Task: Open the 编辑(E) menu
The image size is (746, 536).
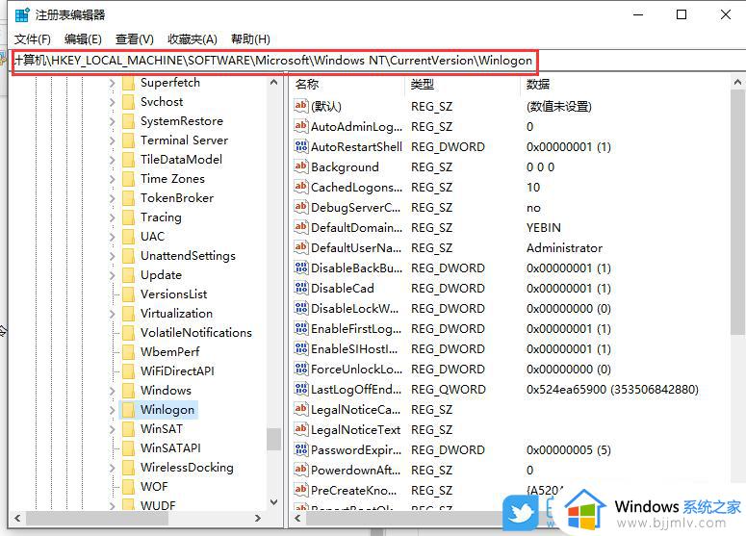Action: 83,39
